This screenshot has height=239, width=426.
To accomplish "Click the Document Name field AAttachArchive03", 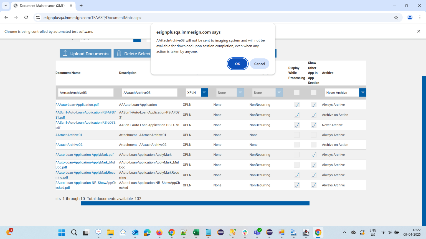I will (x=86, y=92).
